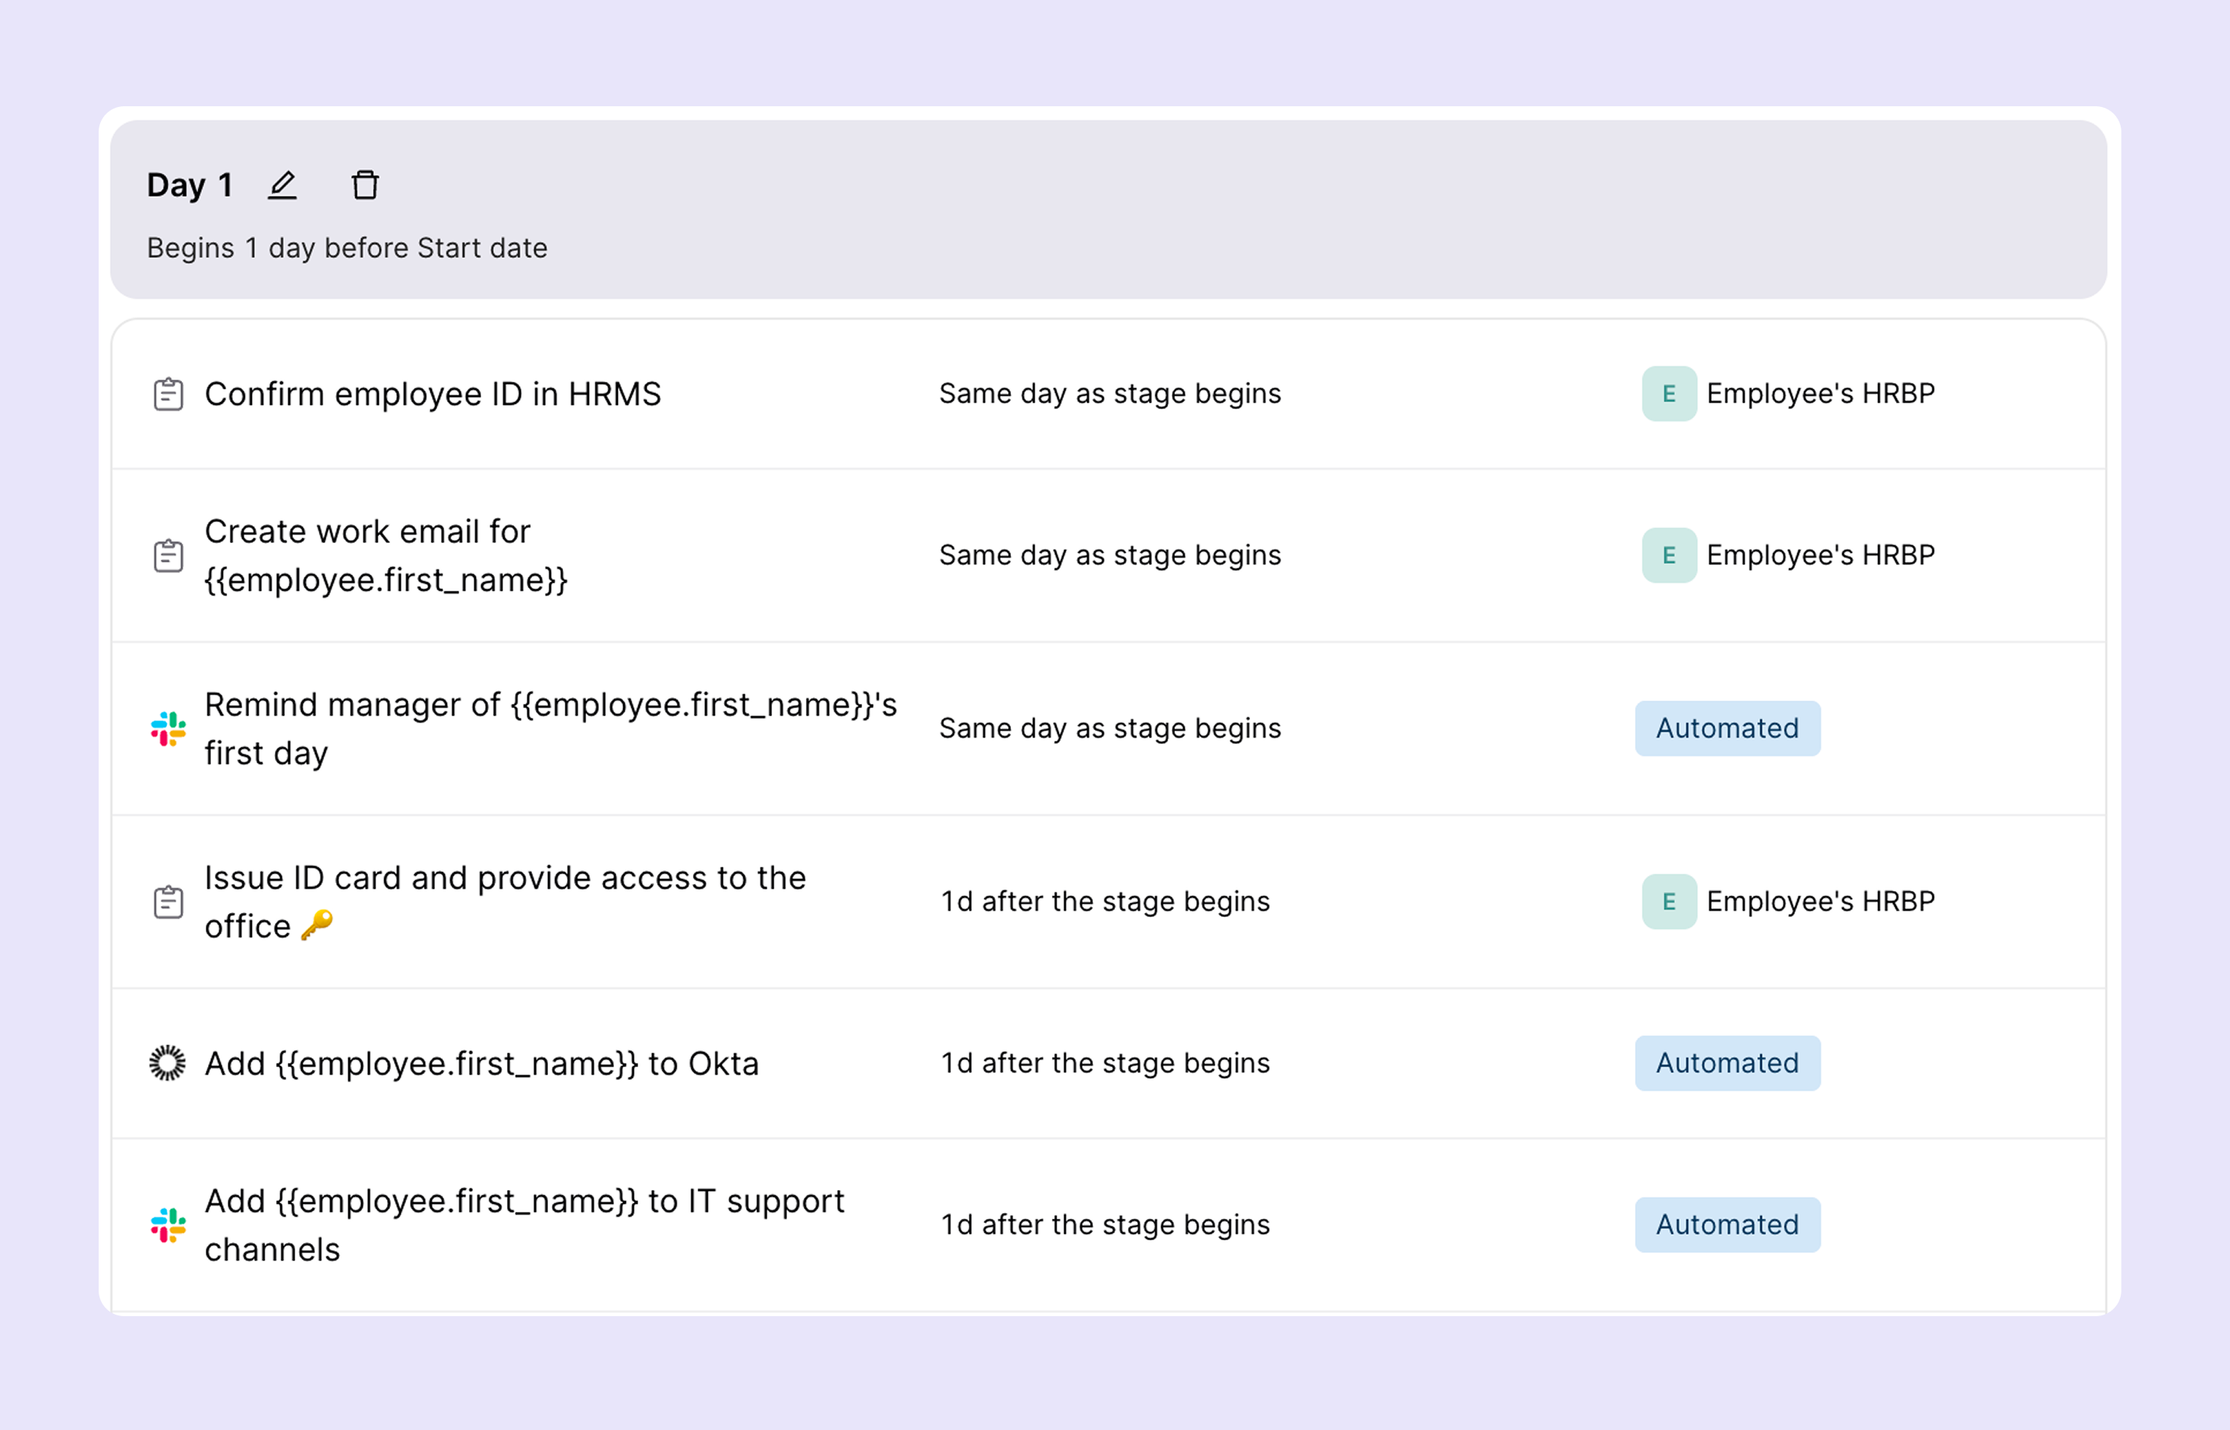
Task: Click Automated badge on Add to Okta row
Action: click(1727, 1063)
